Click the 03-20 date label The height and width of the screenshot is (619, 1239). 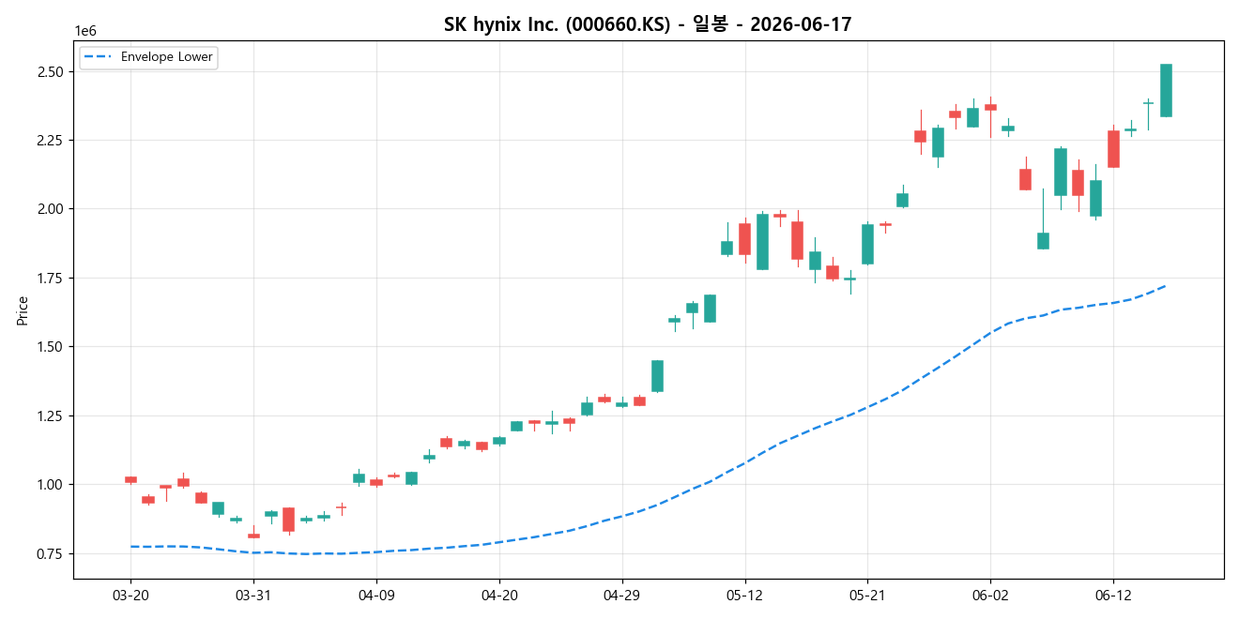click(x=130, y=595)
